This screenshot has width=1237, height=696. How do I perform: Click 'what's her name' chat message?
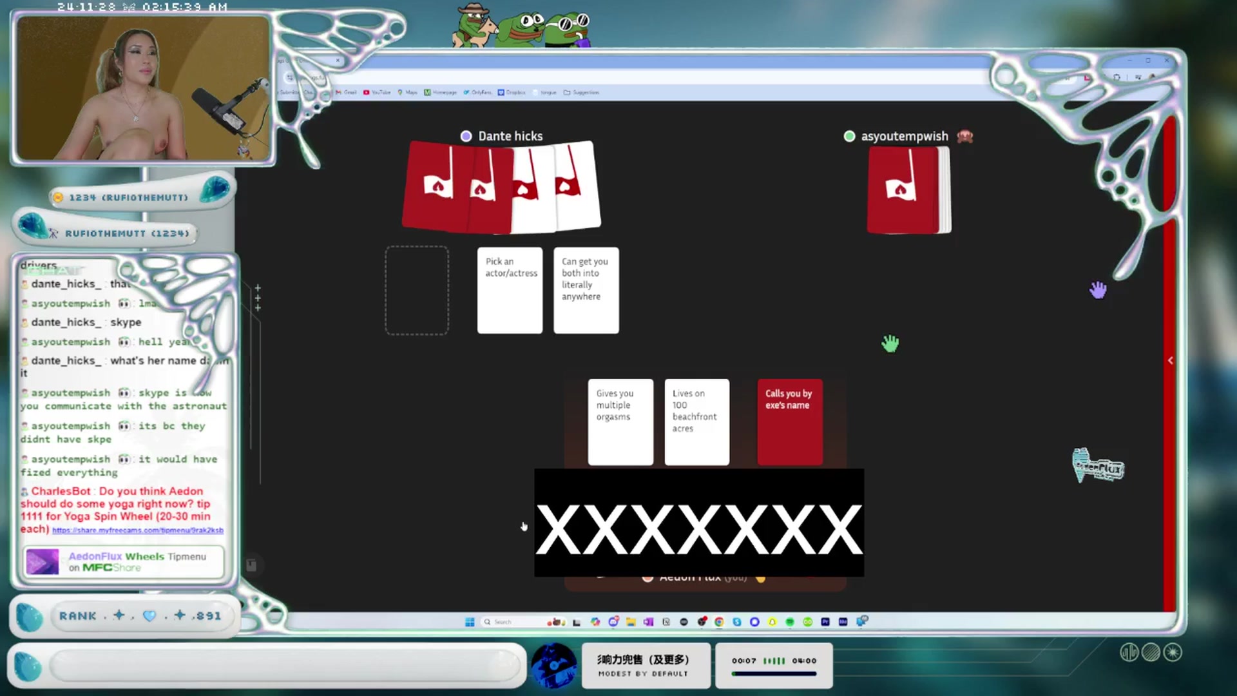[x=126, y=366]
